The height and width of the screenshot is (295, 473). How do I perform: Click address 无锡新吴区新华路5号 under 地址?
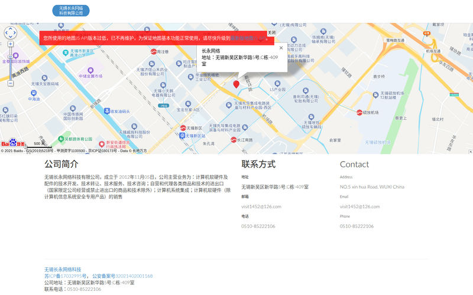pos(275,187)
